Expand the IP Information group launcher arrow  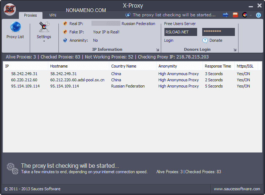[x=158, y=50]
